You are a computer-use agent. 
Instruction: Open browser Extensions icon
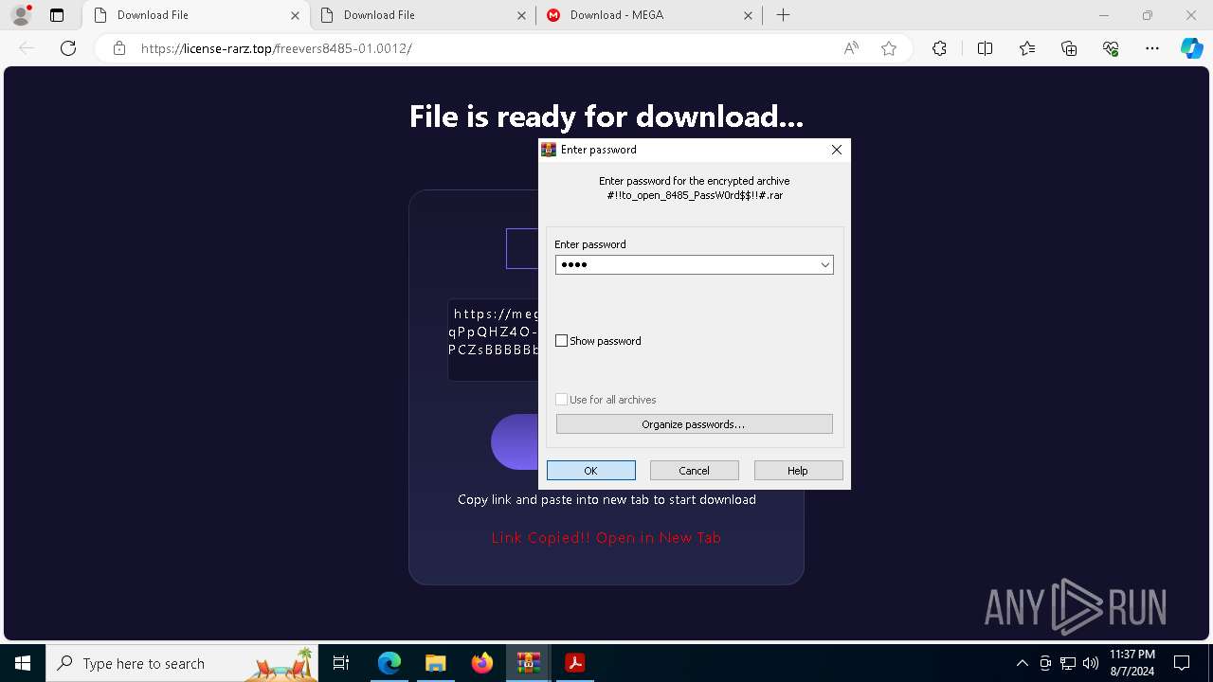pos(939,48)
